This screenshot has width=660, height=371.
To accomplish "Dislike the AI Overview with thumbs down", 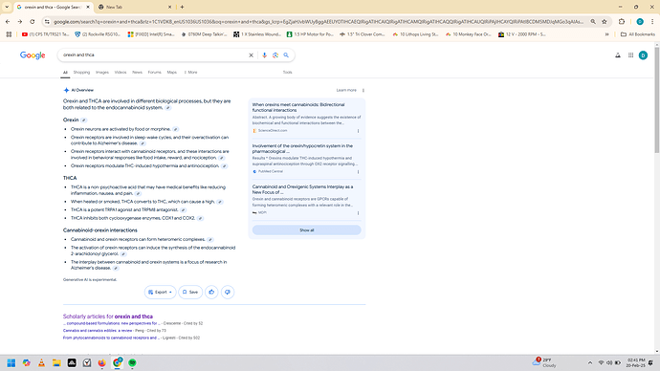I will 228,292.
